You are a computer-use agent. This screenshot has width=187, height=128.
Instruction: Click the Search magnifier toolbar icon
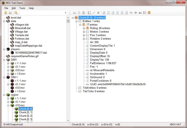coord(16,12)
